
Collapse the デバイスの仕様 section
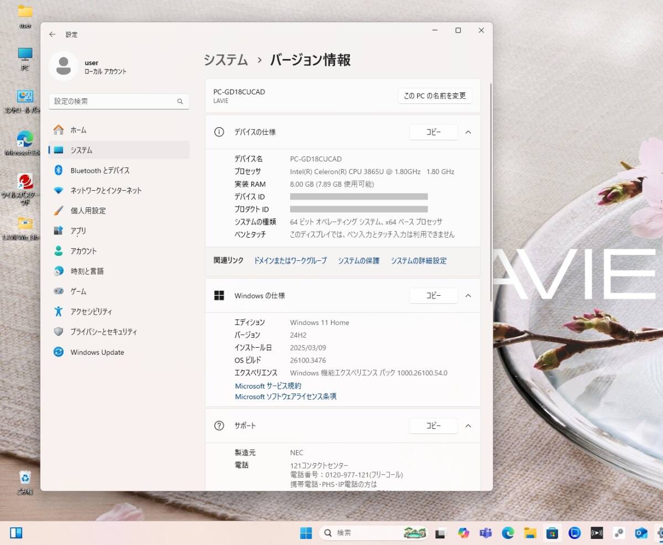[468, 132]
